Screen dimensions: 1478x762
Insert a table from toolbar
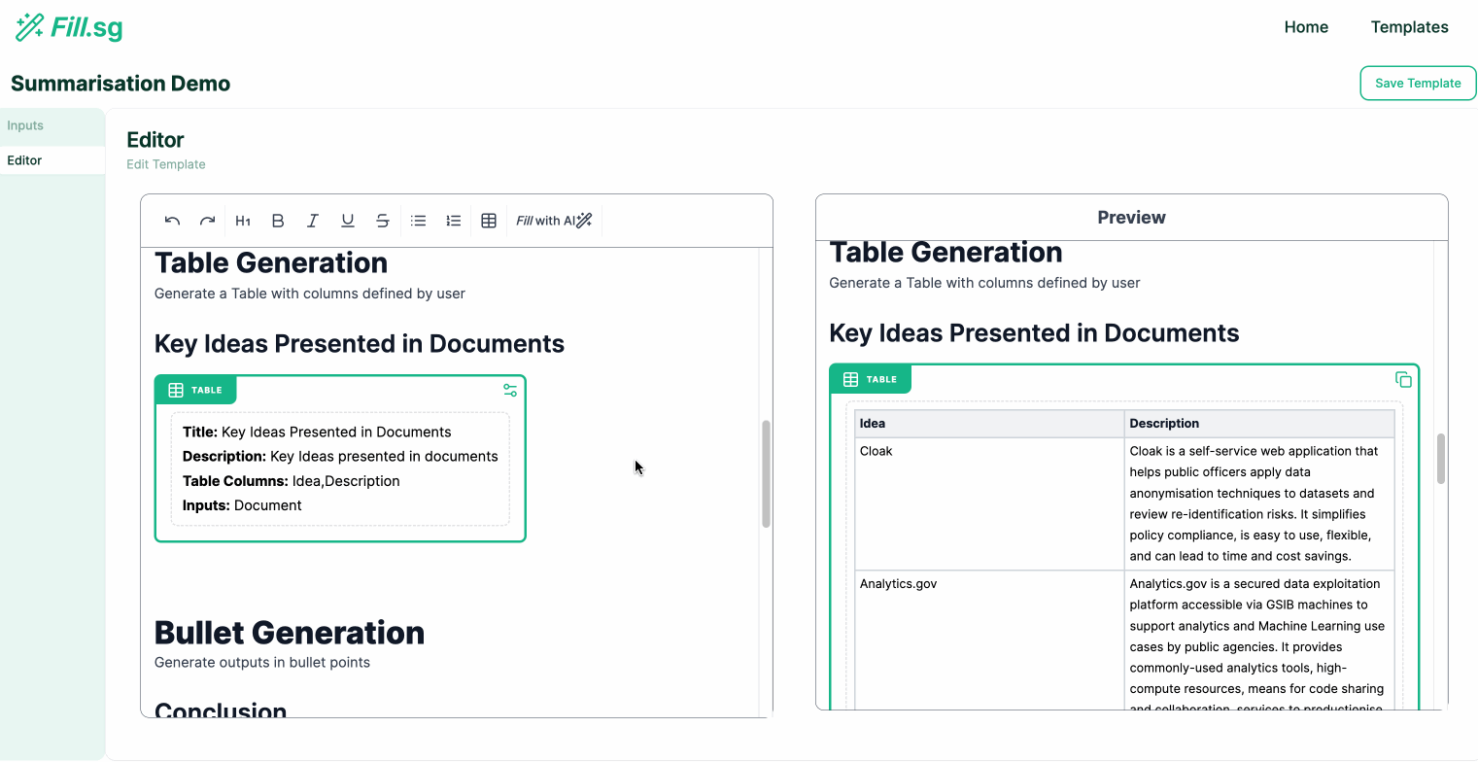click(x=489, y=221)
